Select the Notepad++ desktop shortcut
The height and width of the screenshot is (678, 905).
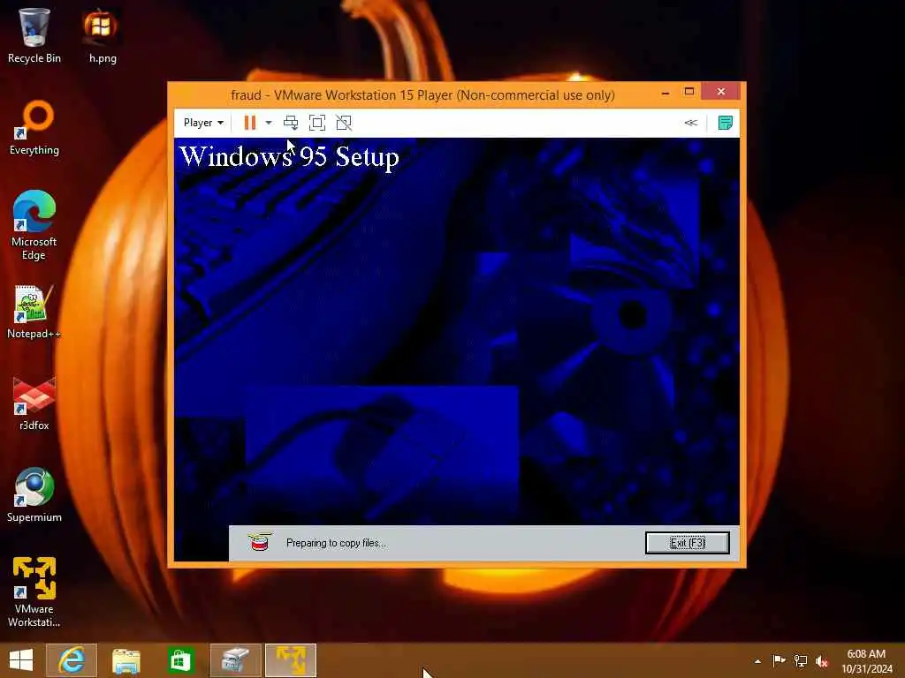coord(34,312)
